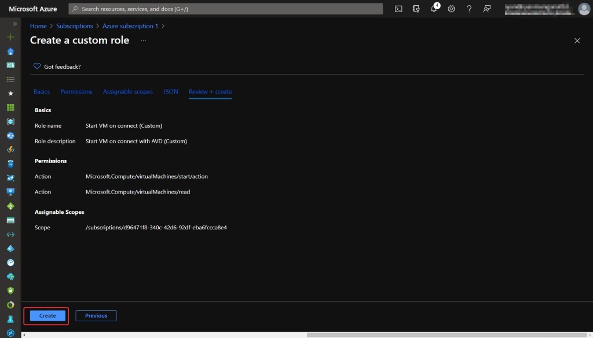593x338 pixels.
Task: Open the Notifications bell icon
Action: (434, 9)
